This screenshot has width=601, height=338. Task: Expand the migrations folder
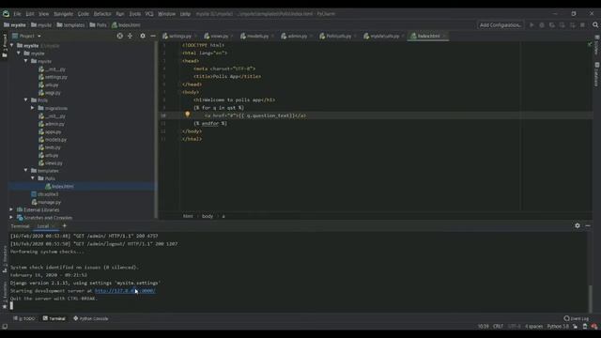click(33, 108)
